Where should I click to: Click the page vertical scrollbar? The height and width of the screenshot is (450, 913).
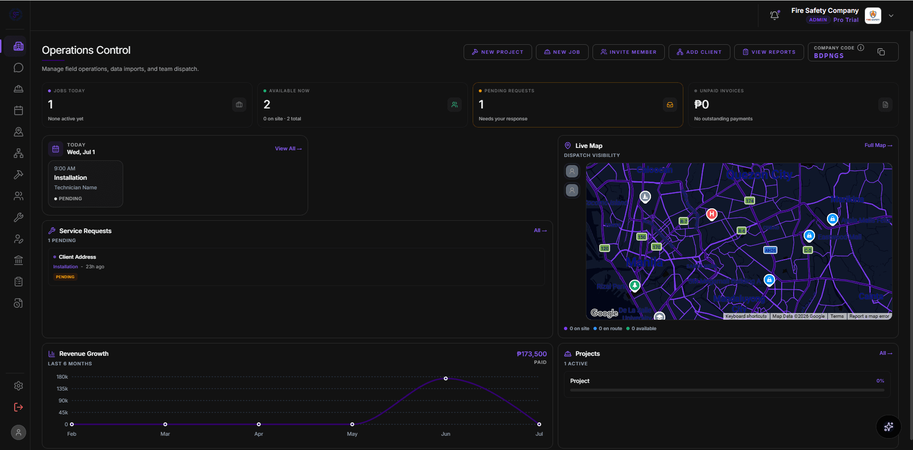pos(911,235)
